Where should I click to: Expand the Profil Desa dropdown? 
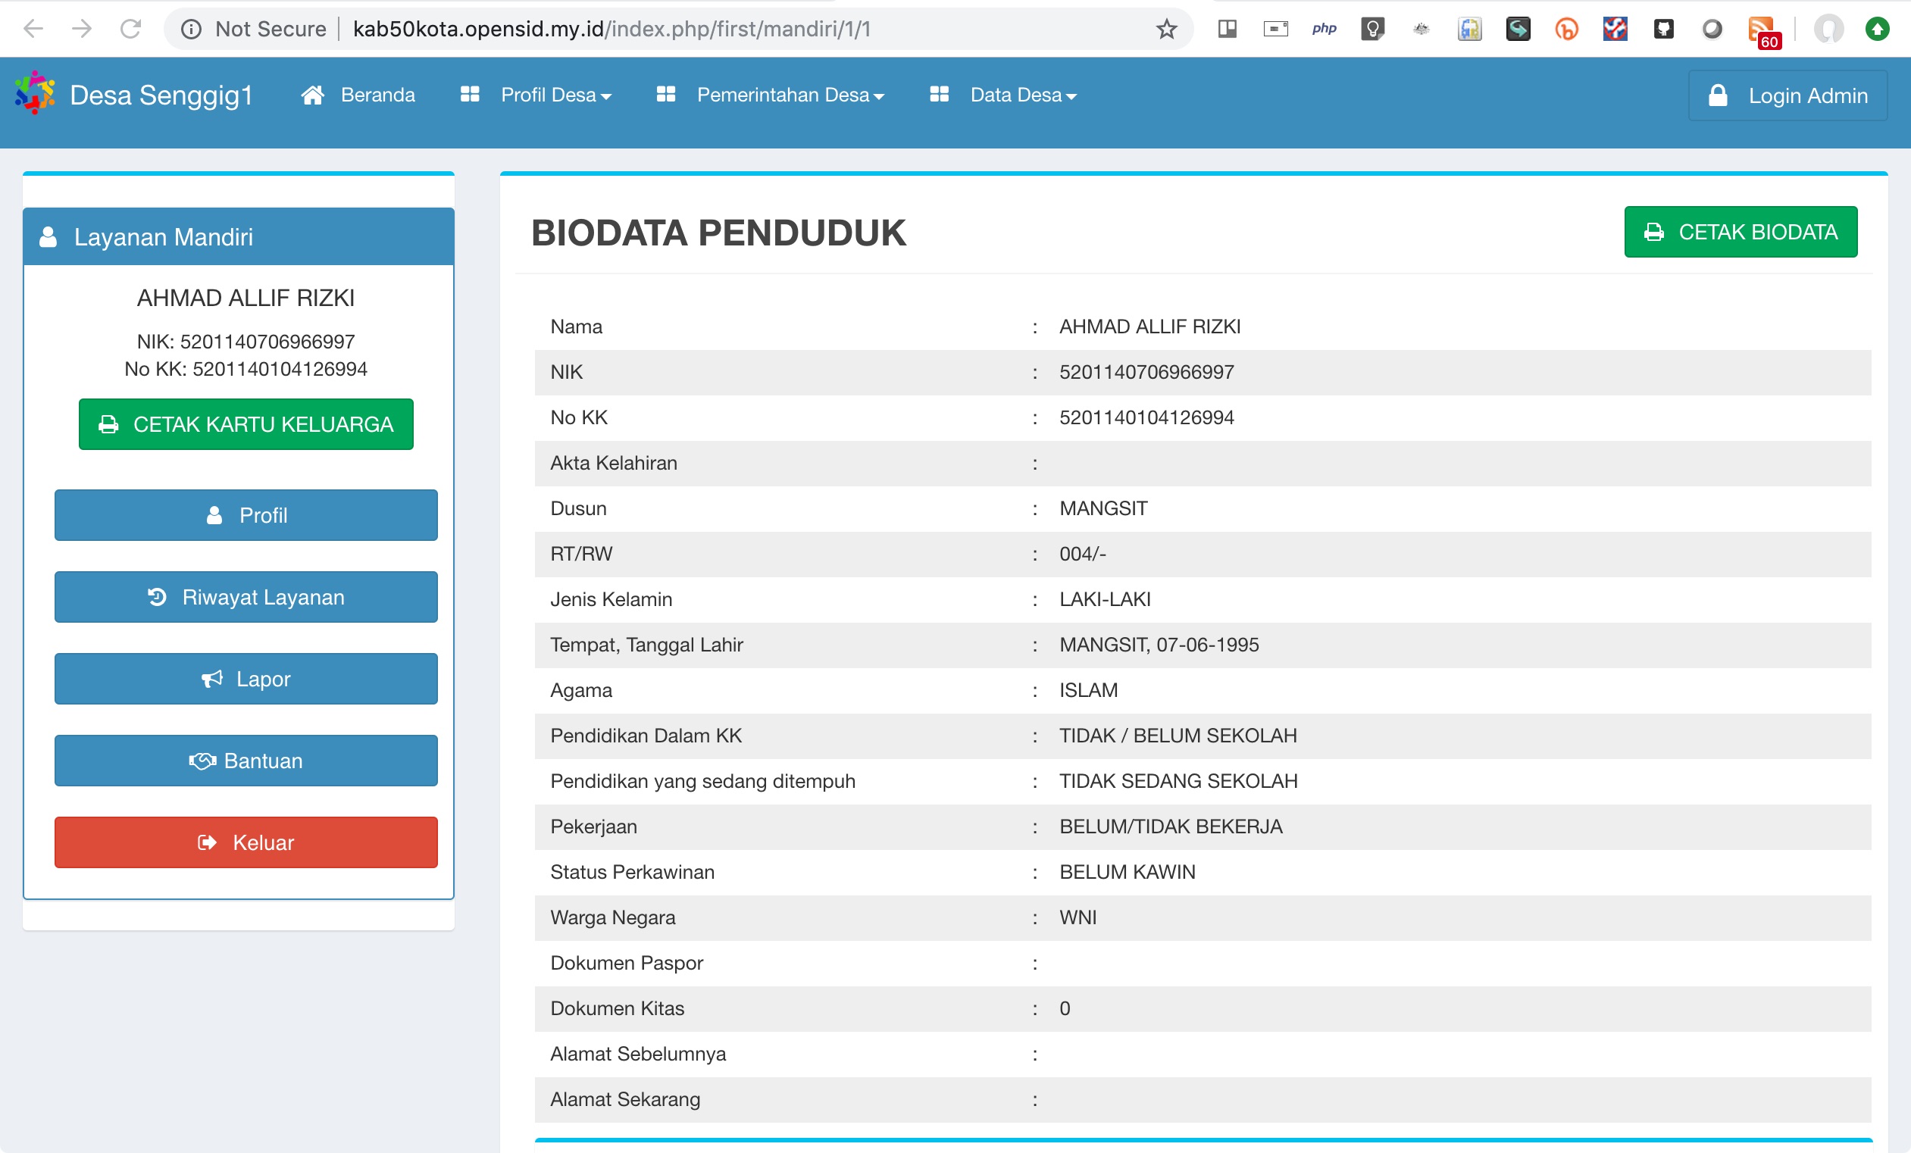(x=556, y=95)
